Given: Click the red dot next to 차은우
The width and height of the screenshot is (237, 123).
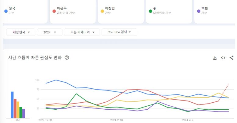Looking at the screenshot, I should pyautogui.click(x=54, y=11).
